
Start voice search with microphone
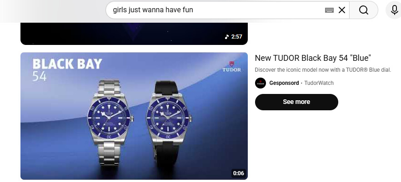(x=394, y=10)
